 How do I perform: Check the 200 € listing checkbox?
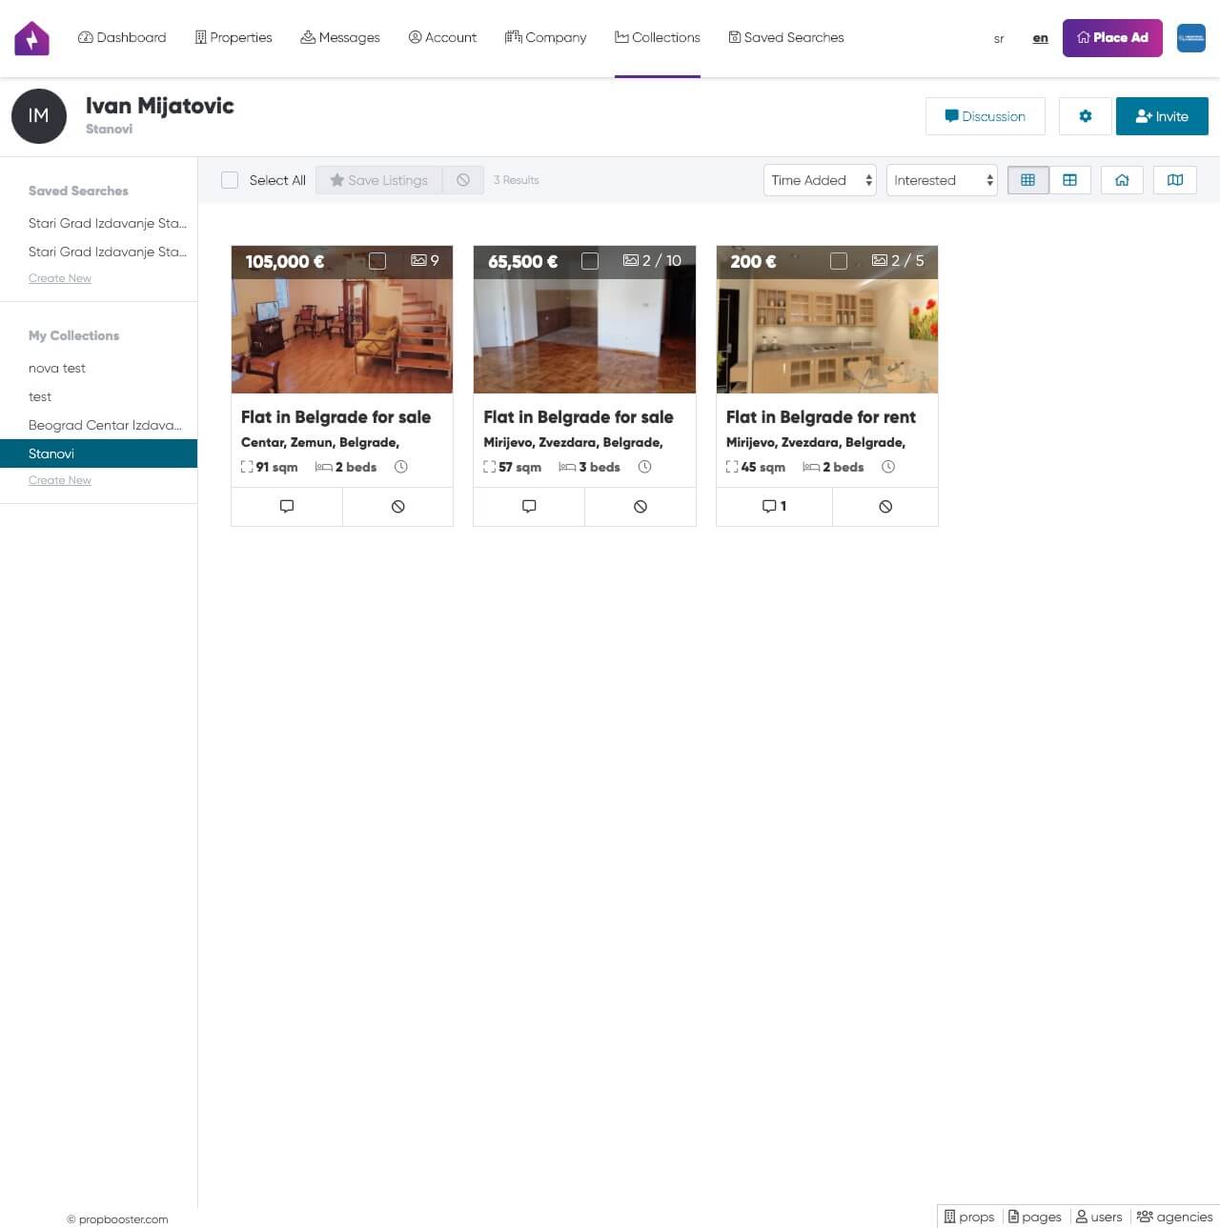[839, 261]
